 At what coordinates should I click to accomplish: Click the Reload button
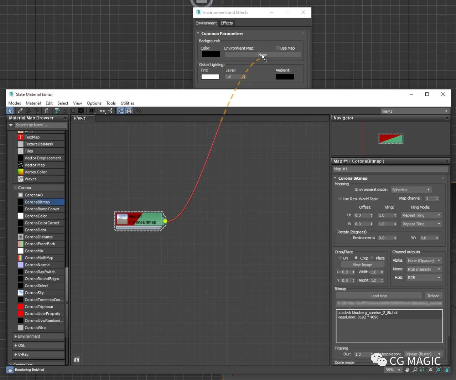coord(433,296)
